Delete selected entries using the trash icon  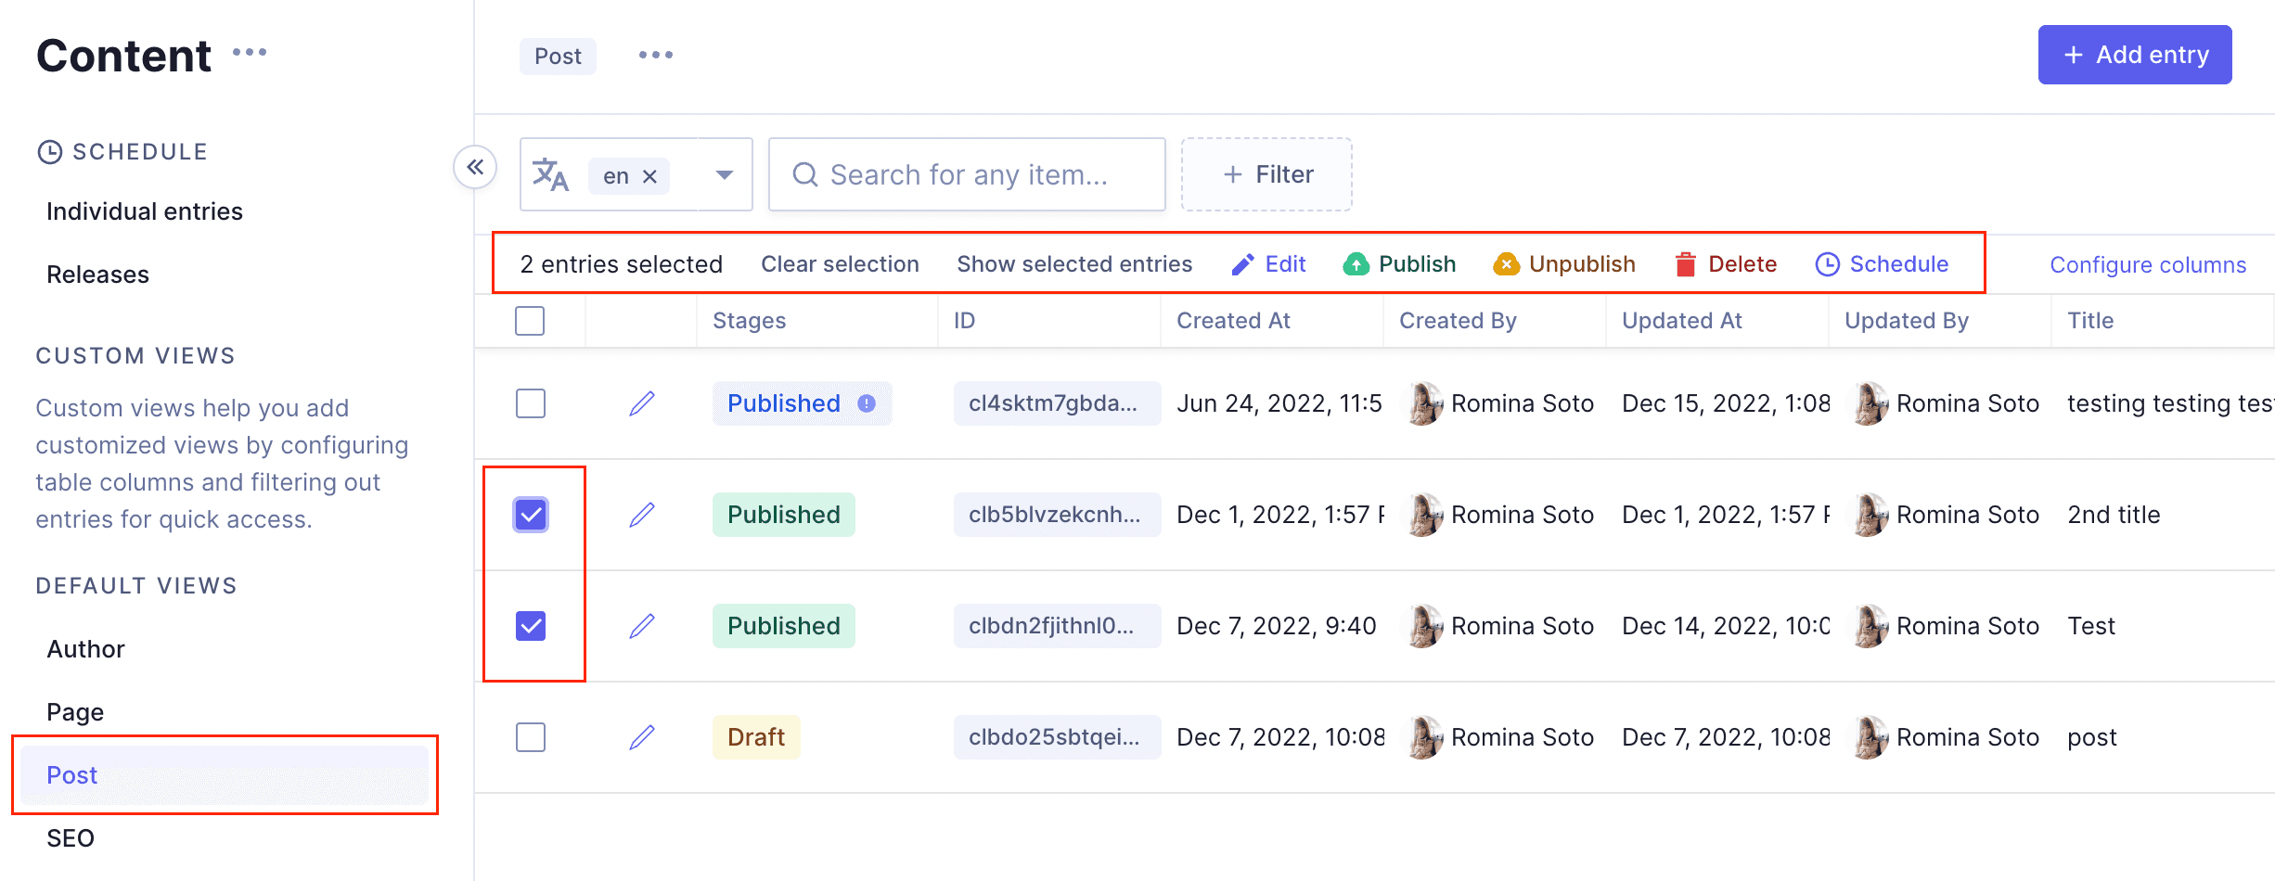pos(1687,263)
